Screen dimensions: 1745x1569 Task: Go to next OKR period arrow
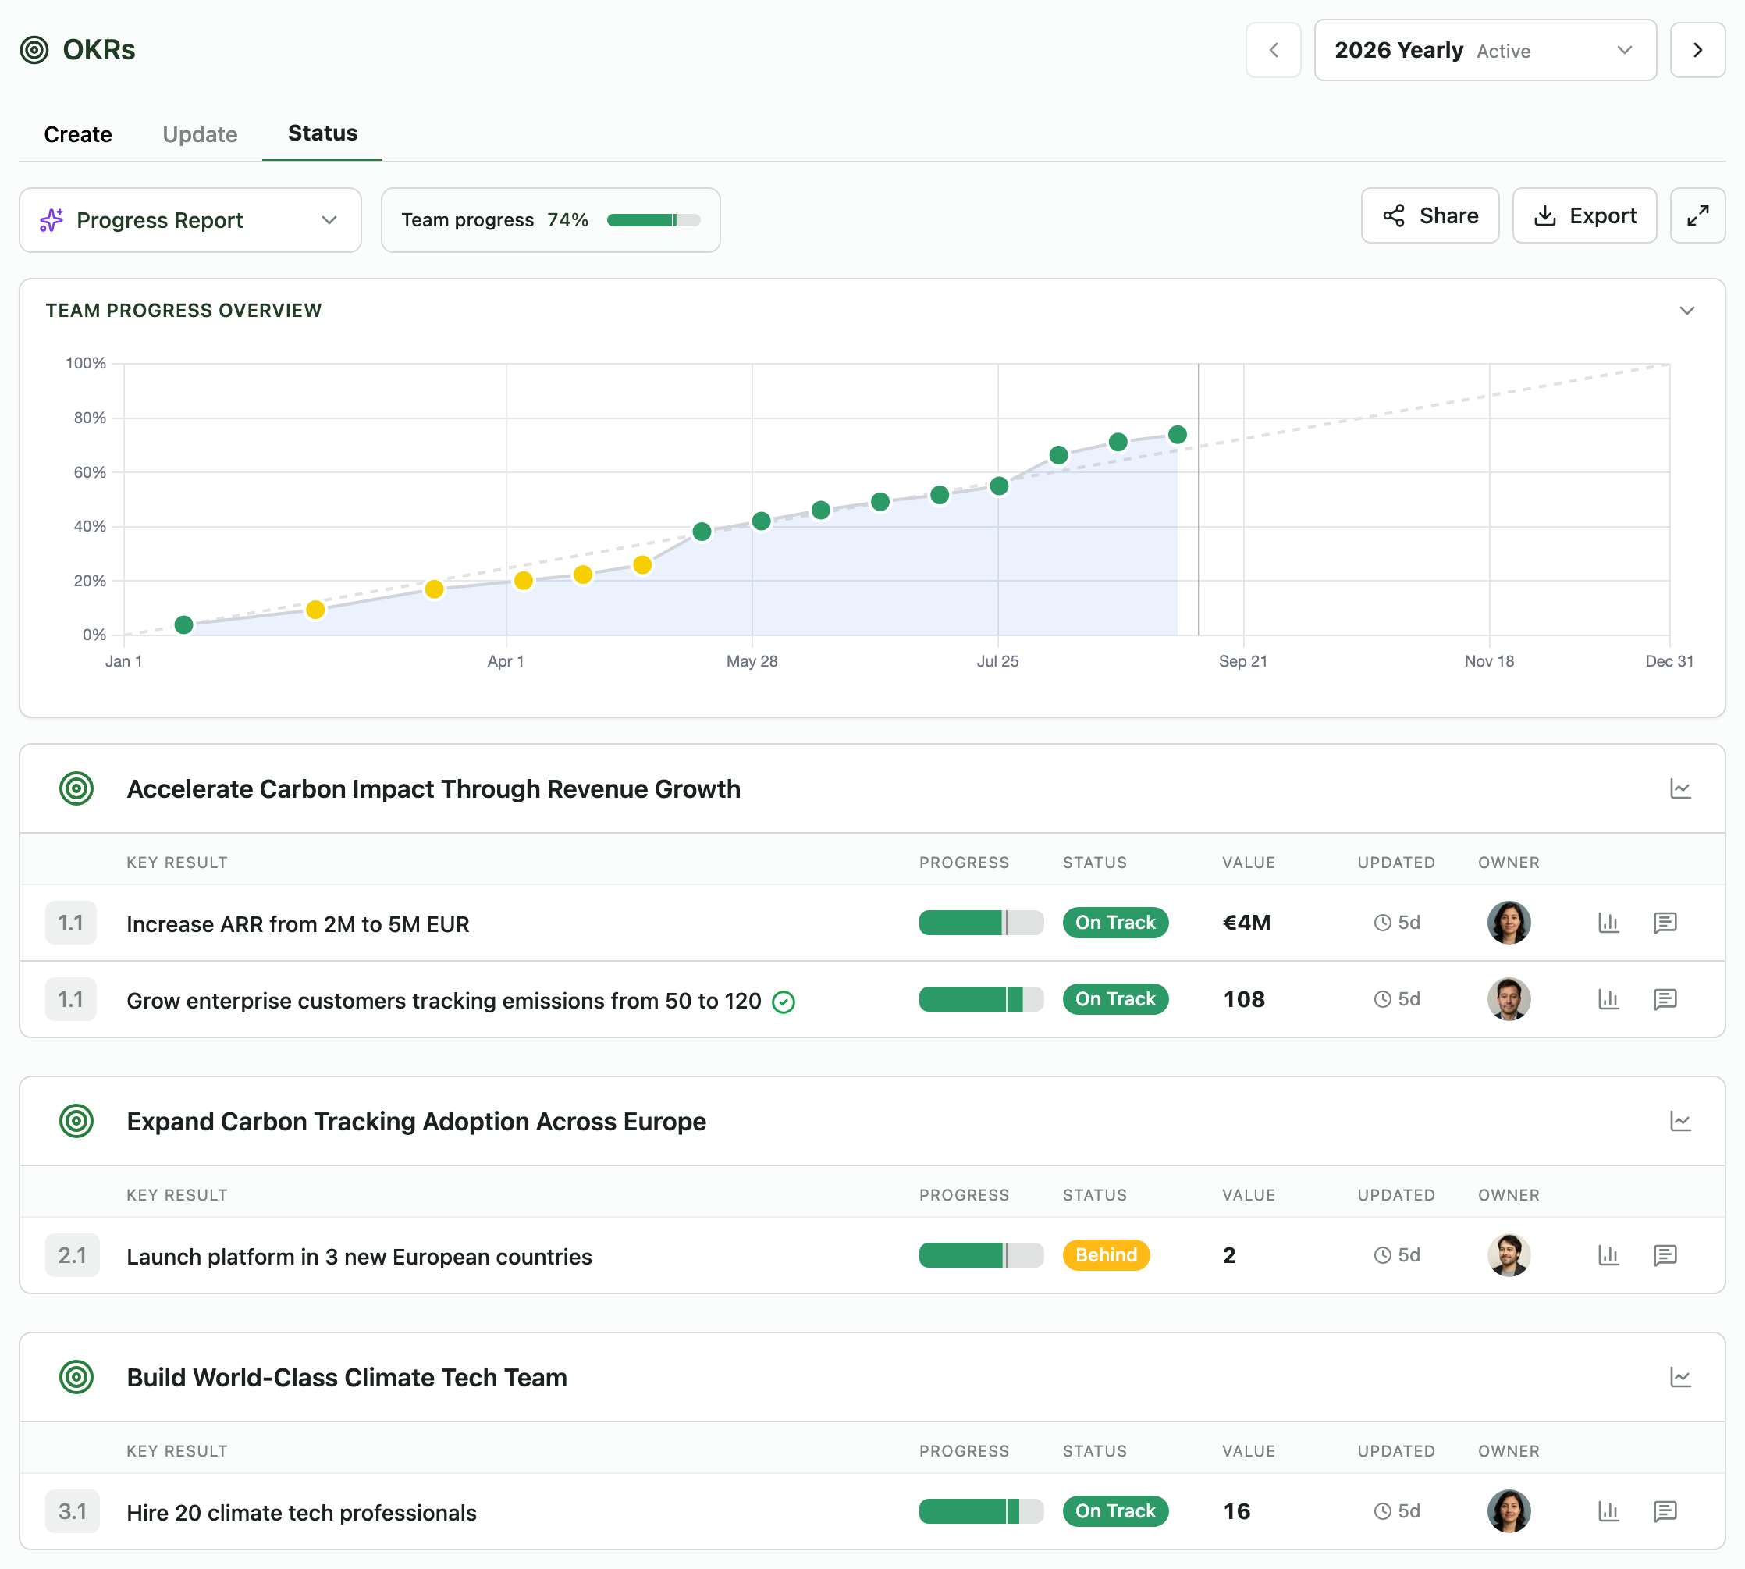coord(1697,50)
